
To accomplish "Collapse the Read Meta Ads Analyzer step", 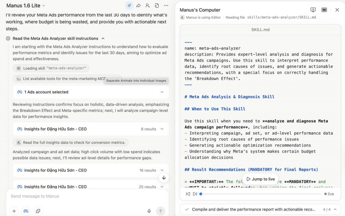I will click(x=103, y=38).
